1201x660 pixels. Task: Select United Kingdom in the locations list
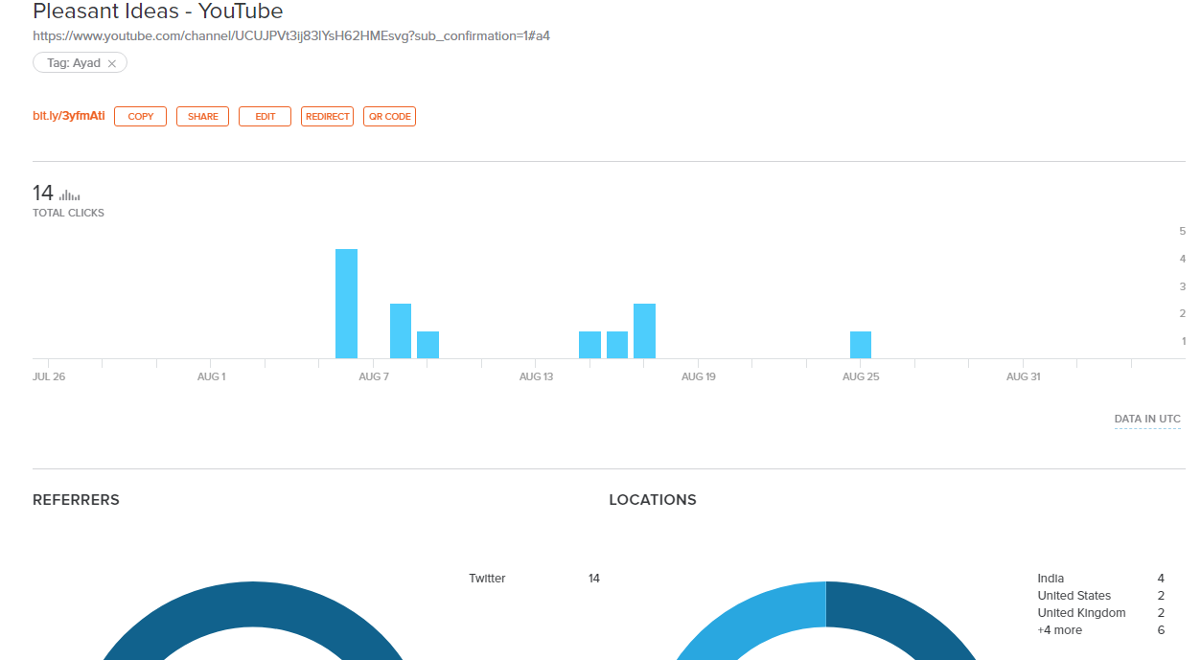1081,613
